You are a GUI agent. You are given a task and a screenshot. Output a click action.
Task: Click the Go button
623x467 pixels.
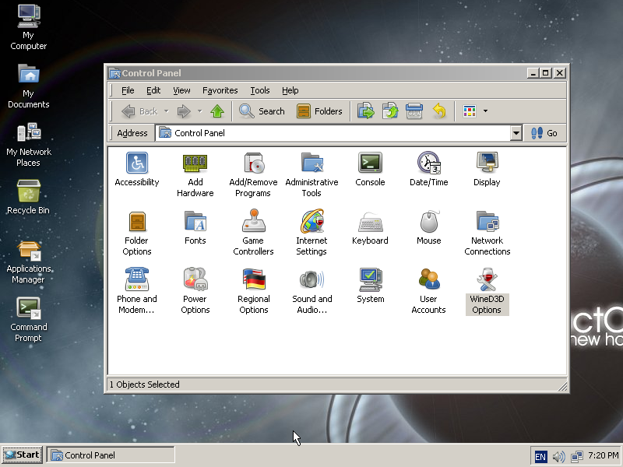544,133
